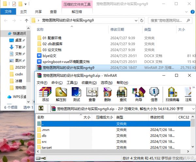Viewport: 196px width, 162px height.
Task: Open WinRAR 帮助(H) menu
Action: (122, 83)
